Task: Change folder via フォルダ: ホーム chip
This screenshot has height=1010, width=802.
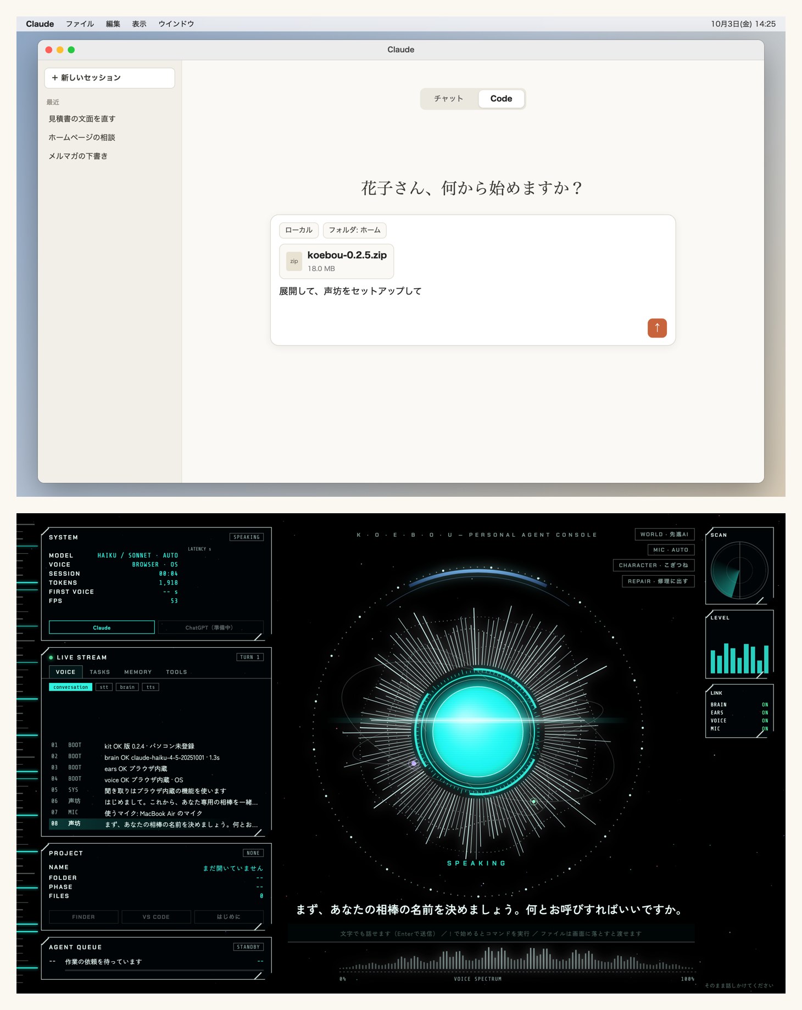Action: pos(355,230)
